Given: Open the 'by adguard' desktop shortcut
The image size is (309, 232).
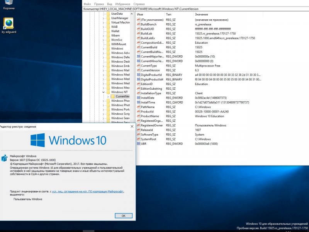Looking at the screenshot, I should [8, 26].
